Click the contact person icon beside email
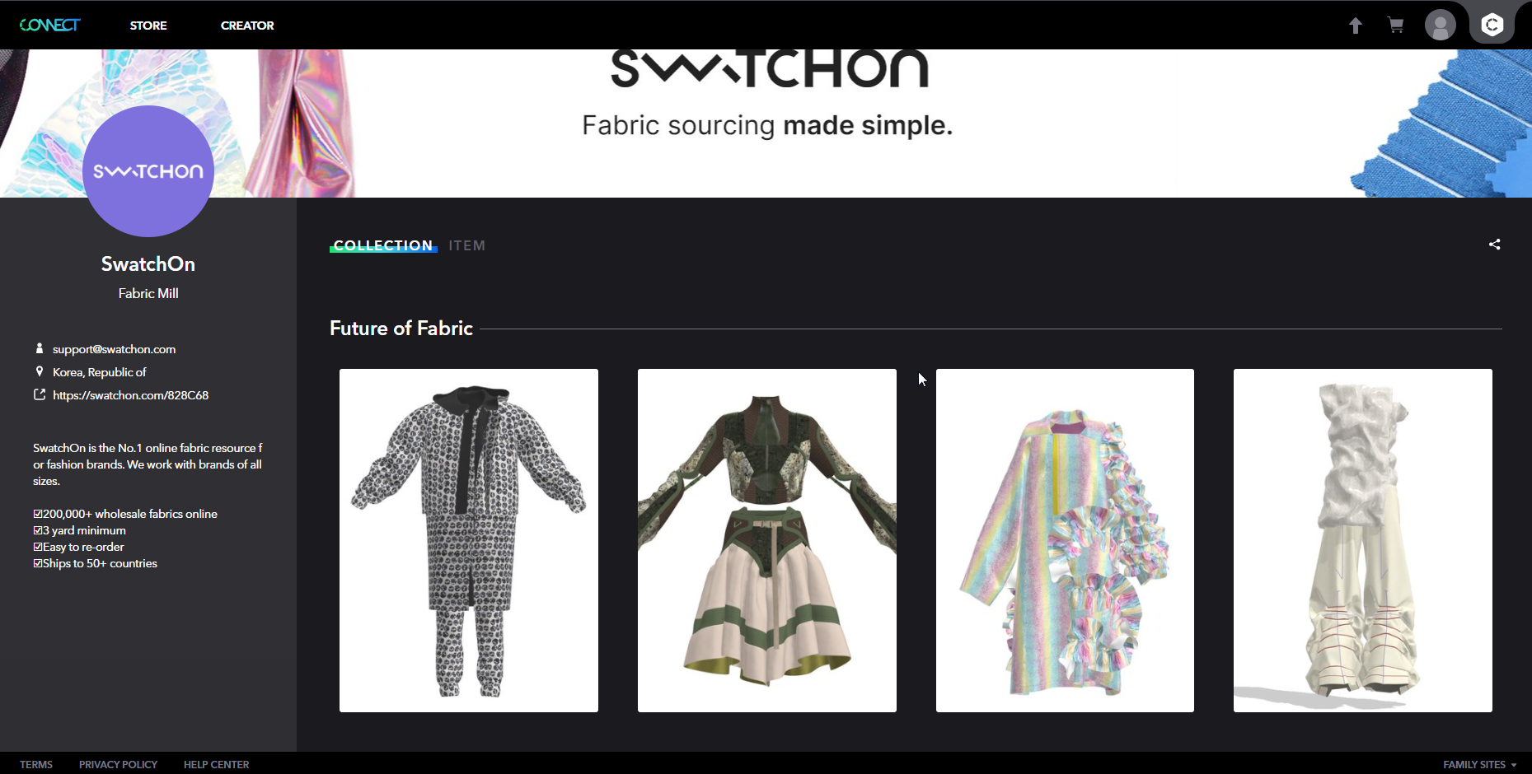This screenshot has width=1532, height=774. click(x=39, y=348)
